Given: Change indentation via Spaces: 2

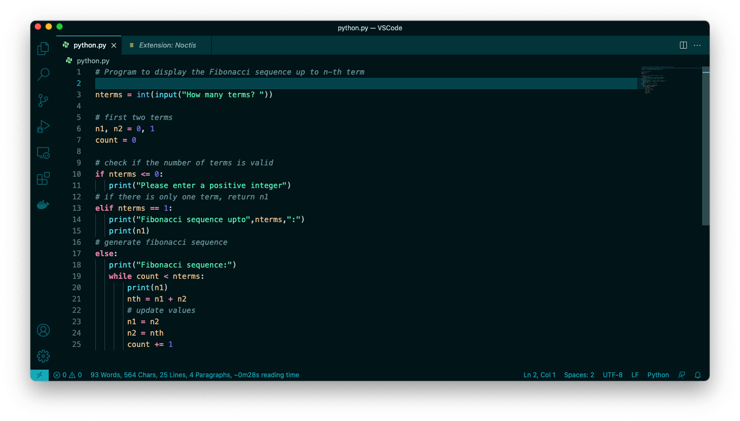Looking at the screenshot, I should click(x=579, y=375).
